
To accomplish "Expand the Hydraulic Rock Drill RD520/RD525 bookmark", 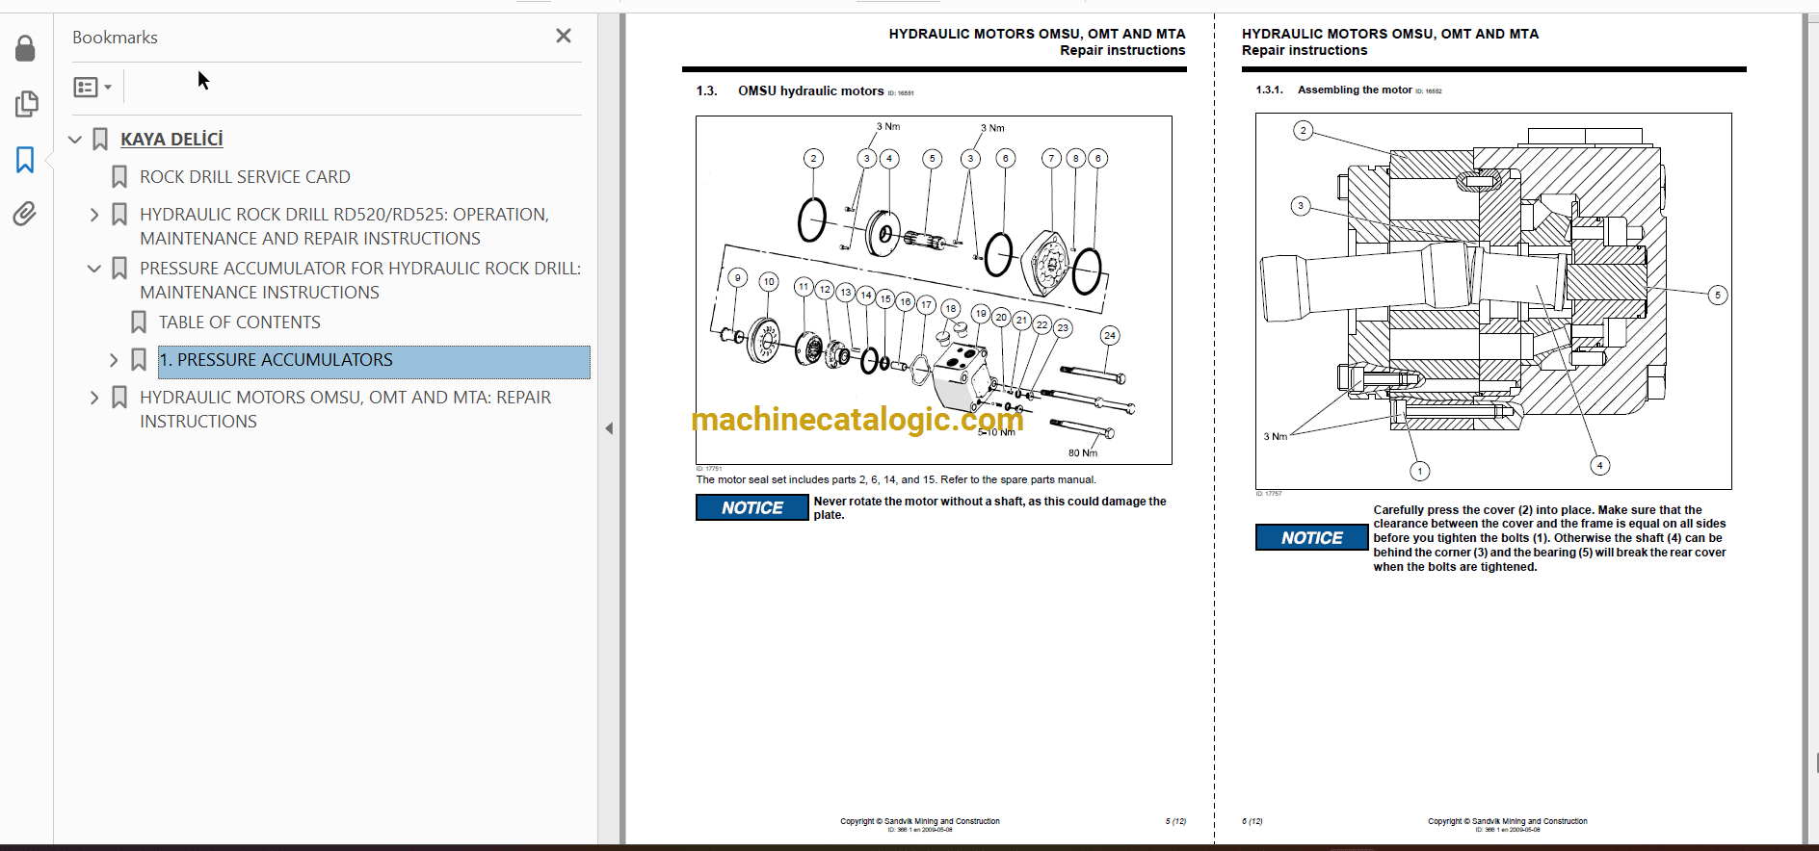I will coord(94,215).
